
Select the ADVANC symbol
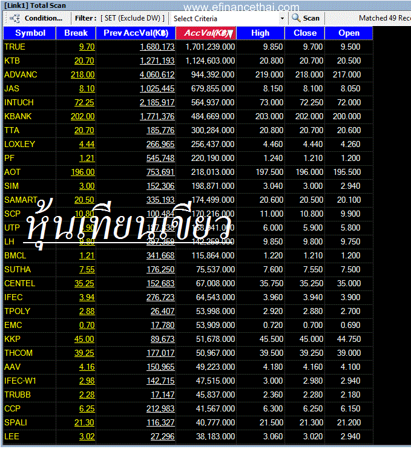[x=21, y=74]
